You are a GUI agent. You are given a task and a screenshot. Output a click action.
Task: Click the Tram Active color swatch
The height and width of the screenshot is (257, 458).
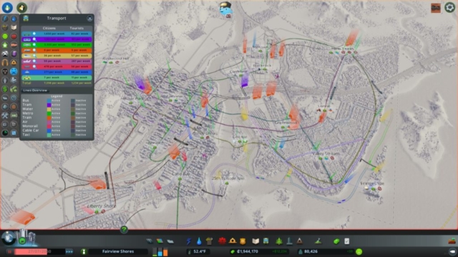click(x=49, y=105)
